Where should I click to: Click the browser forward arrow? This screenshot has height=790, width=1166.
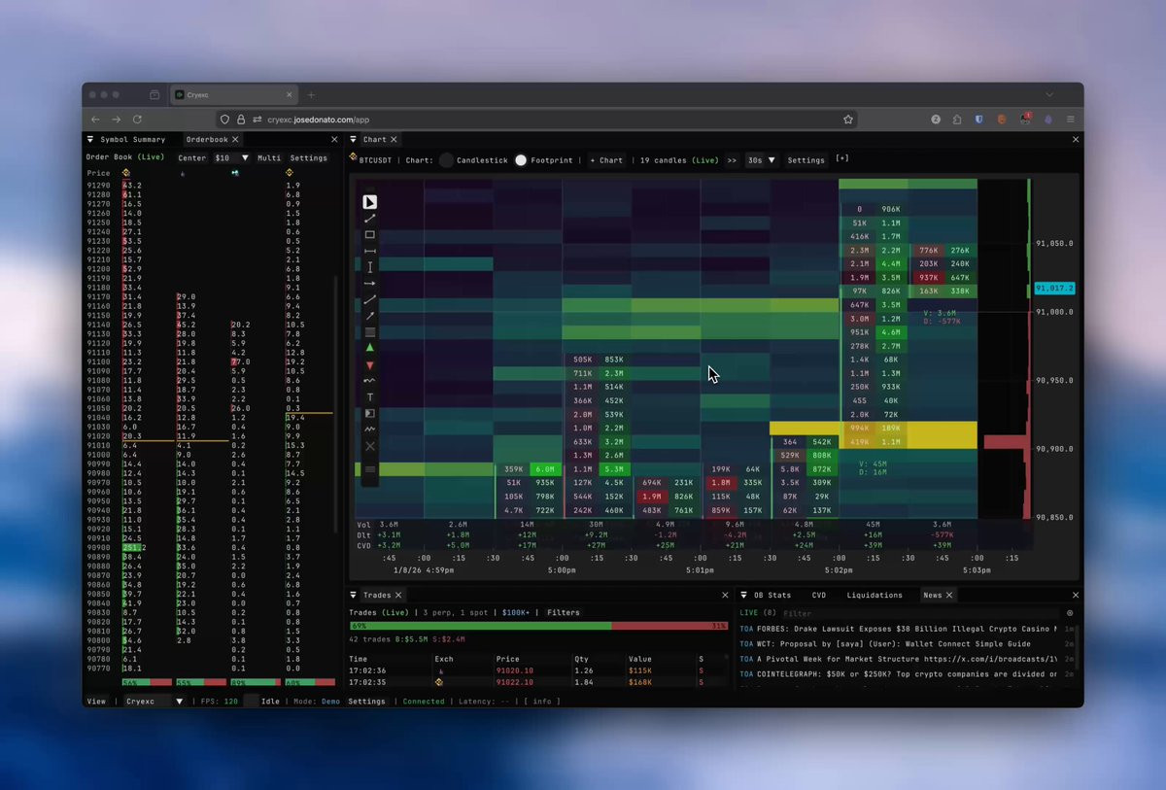[116, 120]
